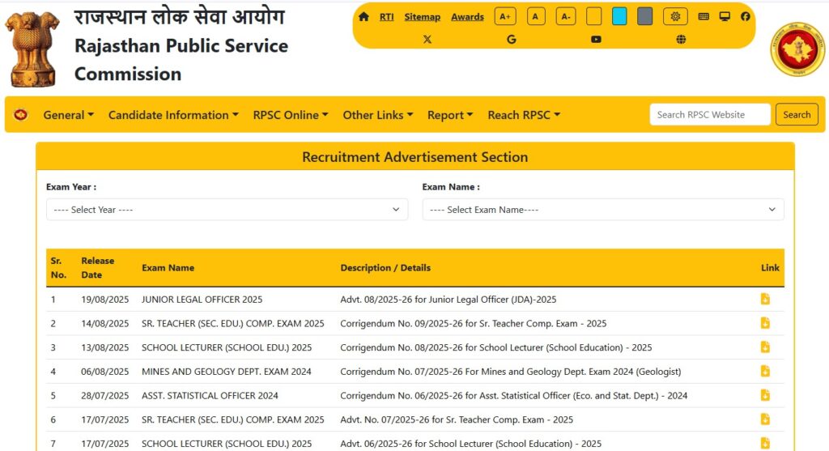The height and width of the screenshot is (451, 829).
Task: Open the RPSC Online menu
Action: 291,115
